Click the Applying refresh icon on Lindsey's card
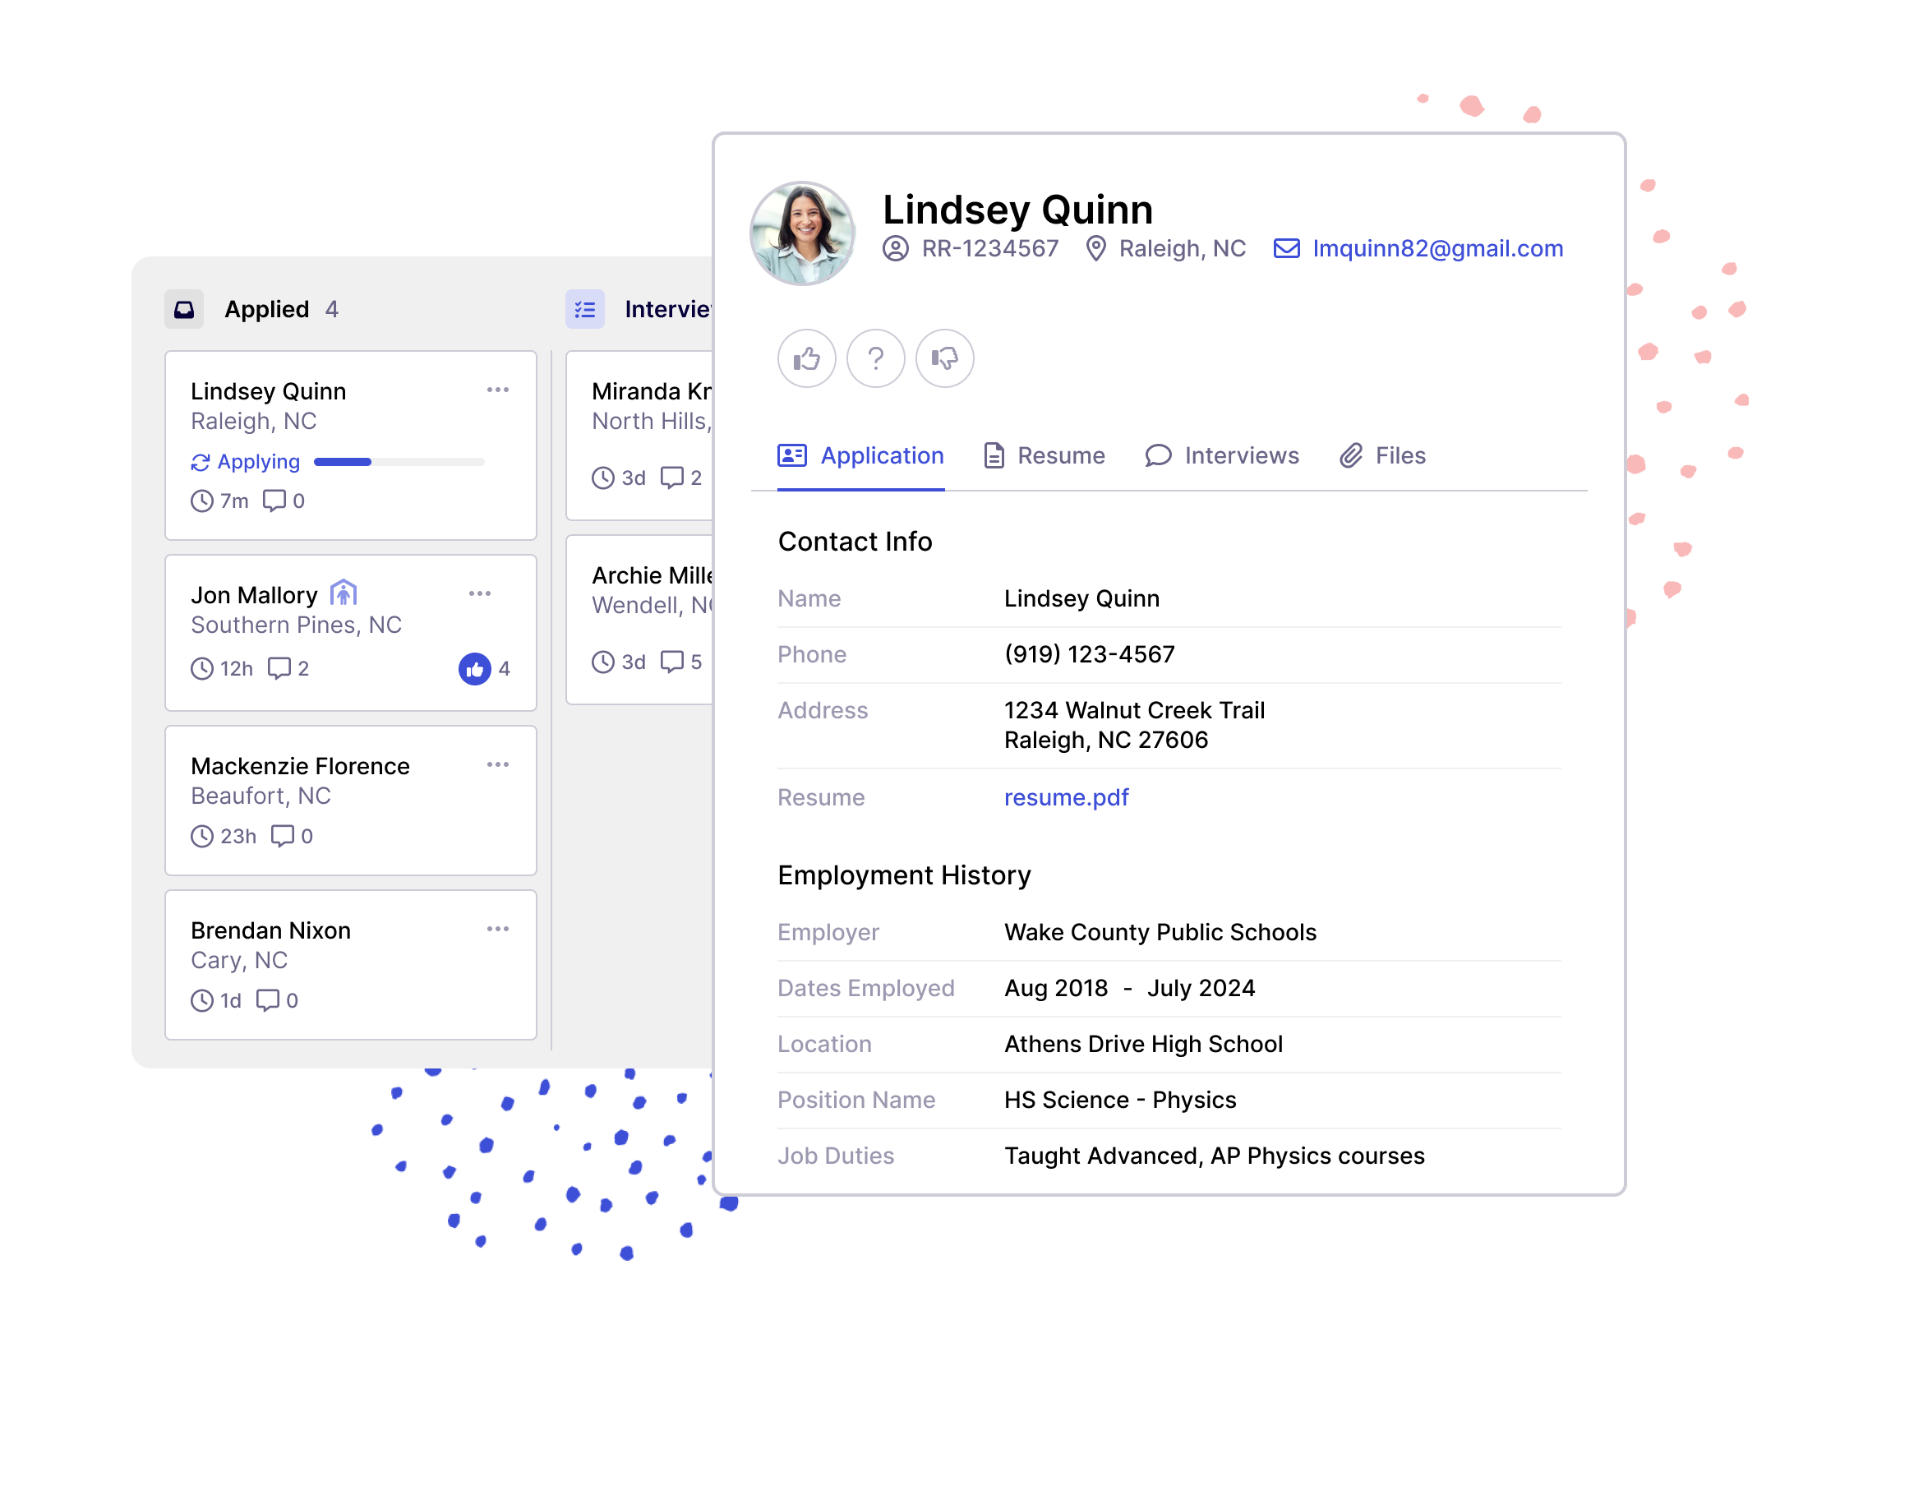The image size is (1923, 1486). click(x=201, y=462)
